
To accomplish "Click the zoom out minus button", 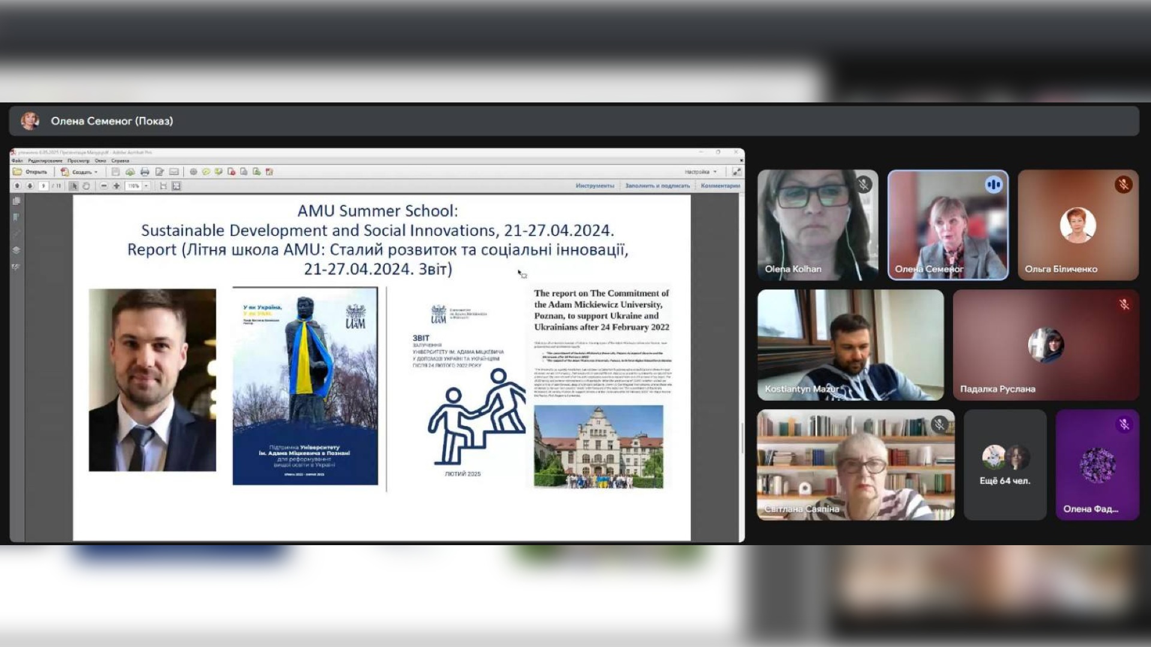I will click(104, 186).
